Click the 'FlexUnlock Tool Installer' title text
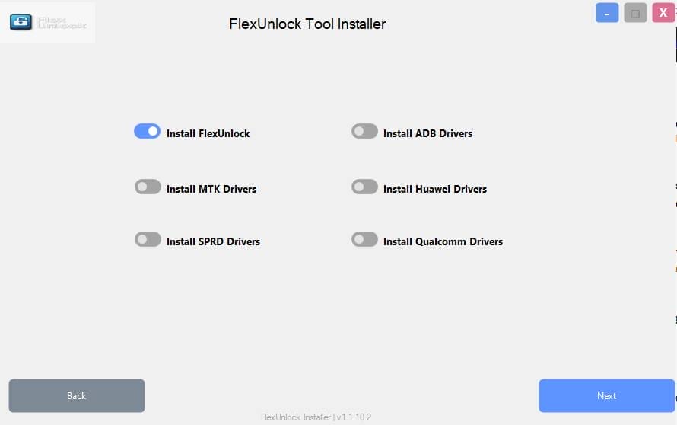 click(307, 24)
